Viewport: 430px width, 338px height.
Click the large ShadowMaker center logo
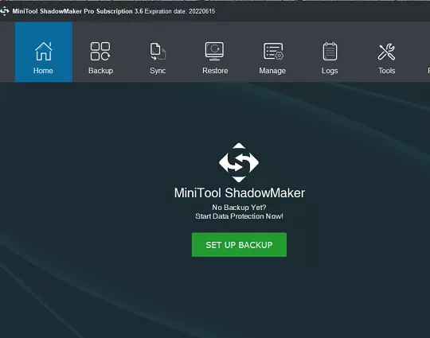(239, 162)
